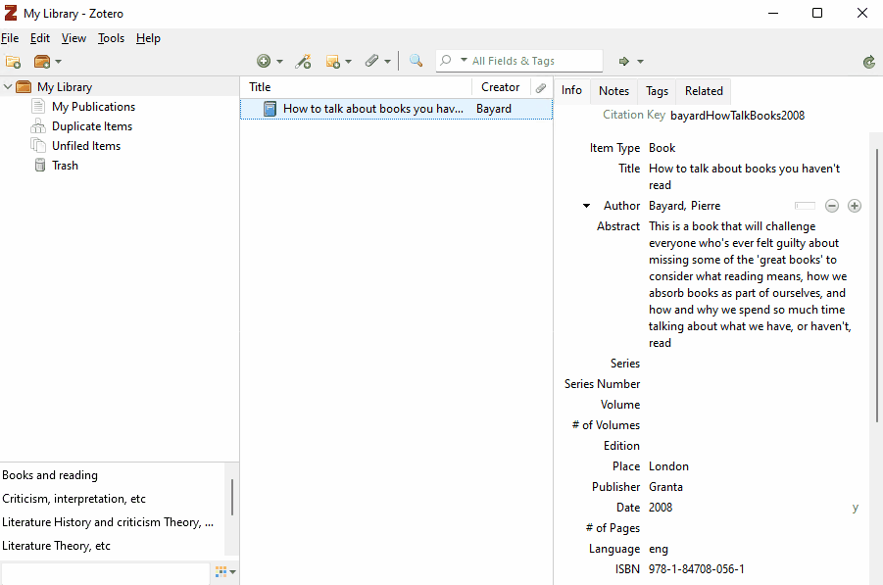Click Date value 2008
This screenshot has height=585, width=883.
(x=661, y=508)
